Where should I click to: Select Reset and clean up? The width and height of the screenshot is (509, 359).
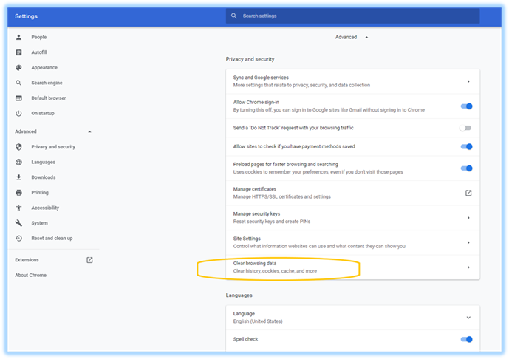52,239
